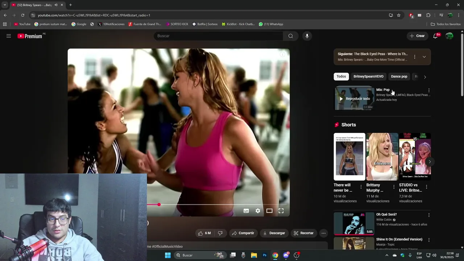Show more video actions ellipsis button

324,233
